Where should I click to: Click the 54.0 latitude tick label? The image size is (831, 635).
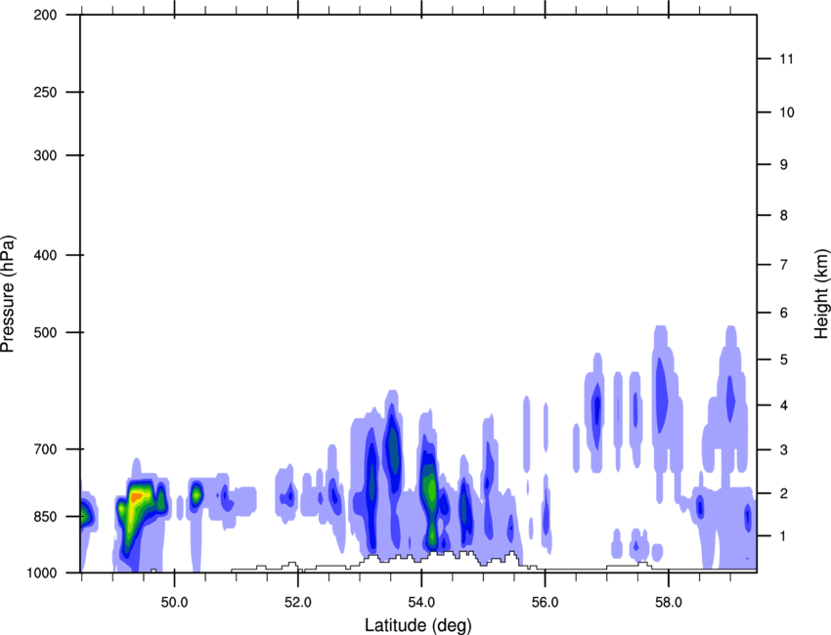coord(421,603)
